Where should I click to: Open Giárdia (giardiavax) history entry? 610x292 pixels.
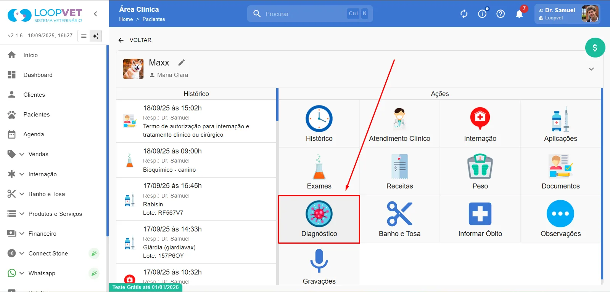point(196,242)
